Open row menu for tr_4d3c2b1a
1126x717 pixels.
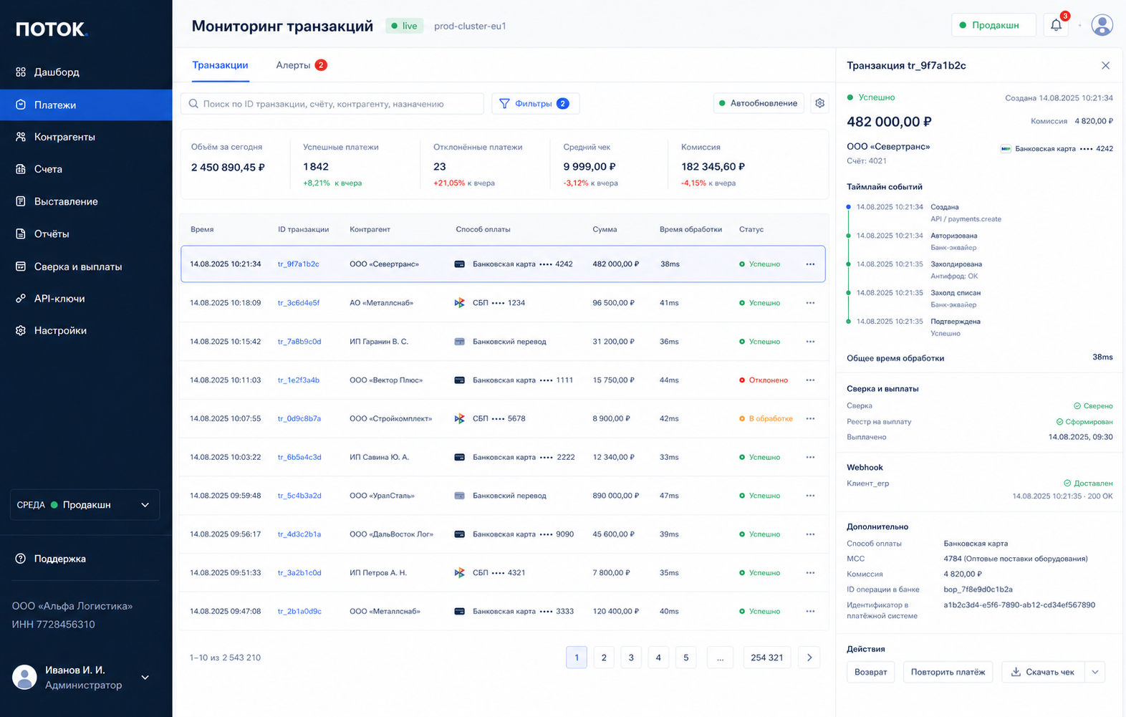(810, 534)
